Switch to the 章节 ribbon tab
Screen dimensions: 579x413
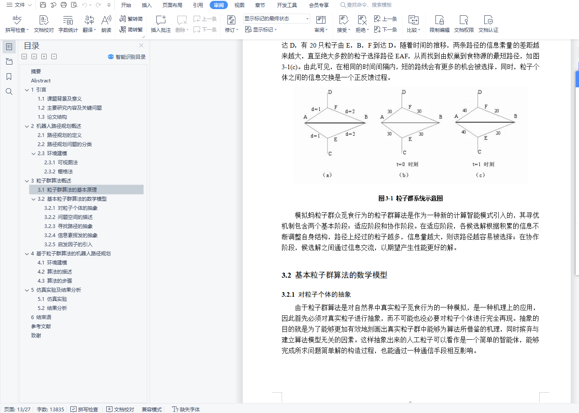click(260, 5)
